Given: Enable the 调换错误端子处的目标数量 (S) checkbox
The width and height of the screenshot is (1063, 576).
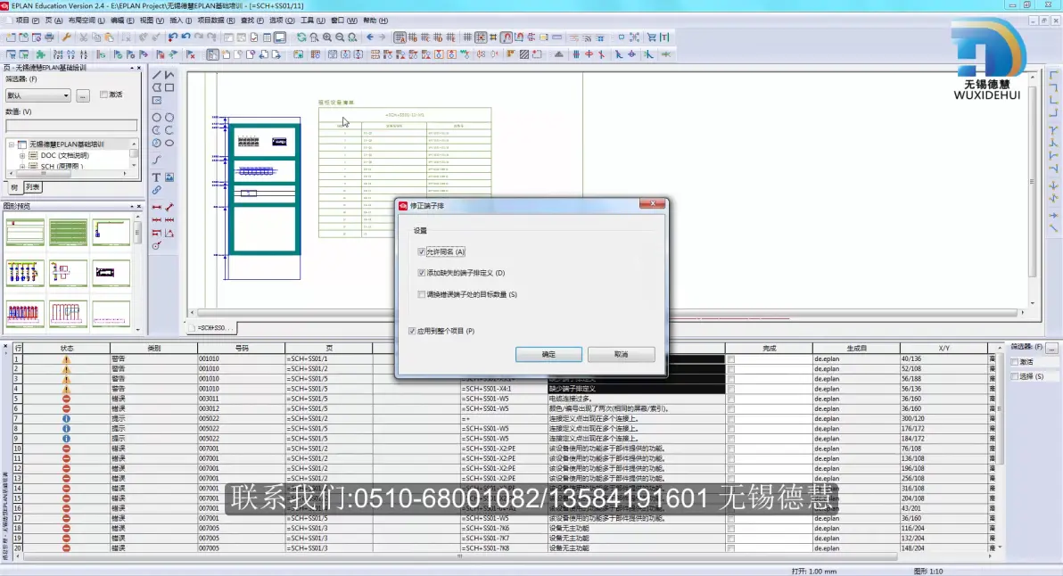Looking at the screenshot, I should [422, 295].
